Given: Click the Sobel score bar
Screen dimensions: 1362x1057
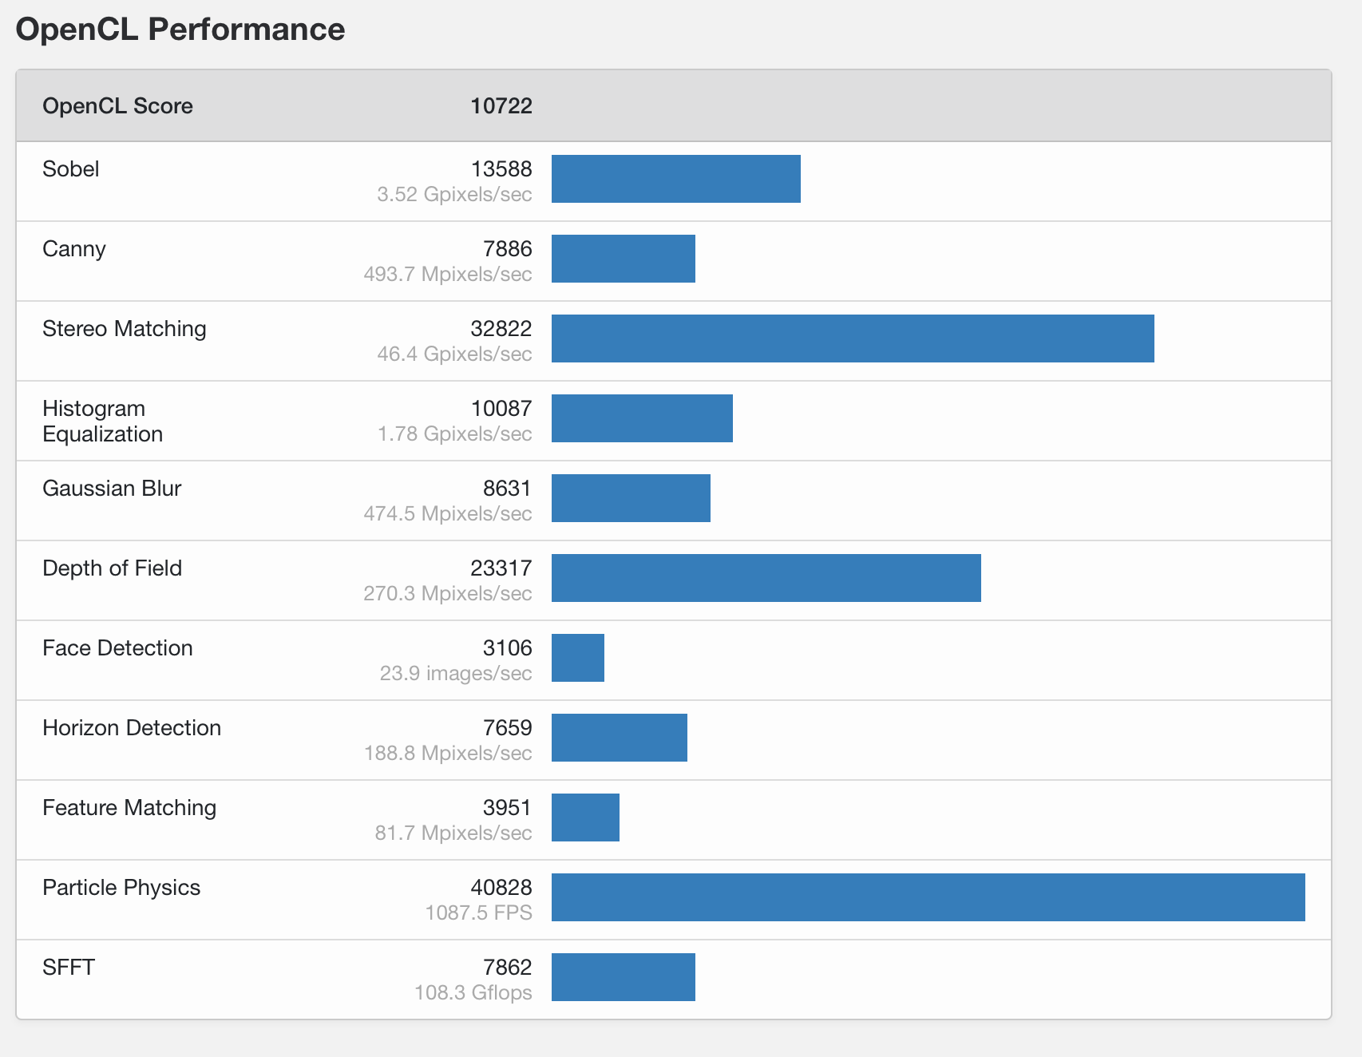Looking at the screenshot, I should click(675, 179).
